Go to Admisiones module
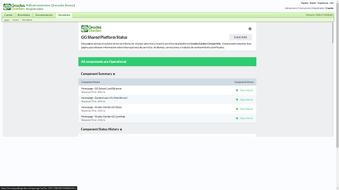Screen dimensions: 339x190 pyautogui.click(x=291, y=8)
